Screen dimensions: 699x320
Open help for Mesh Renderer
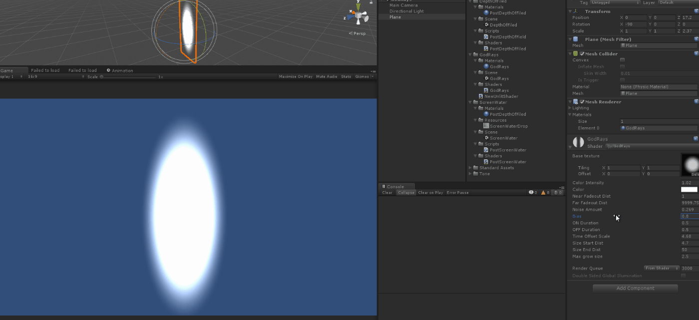tap(696, 101)
